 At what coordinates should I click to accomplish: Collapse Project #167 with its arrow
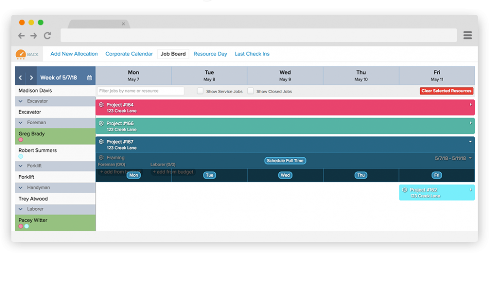(x=470, y=142)
